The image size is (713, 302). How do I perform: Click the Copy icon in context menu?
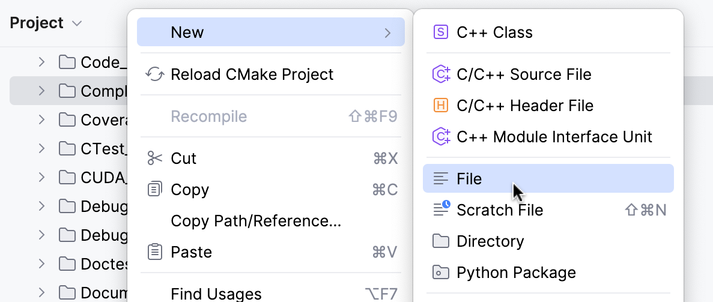[x=155, y=190]
